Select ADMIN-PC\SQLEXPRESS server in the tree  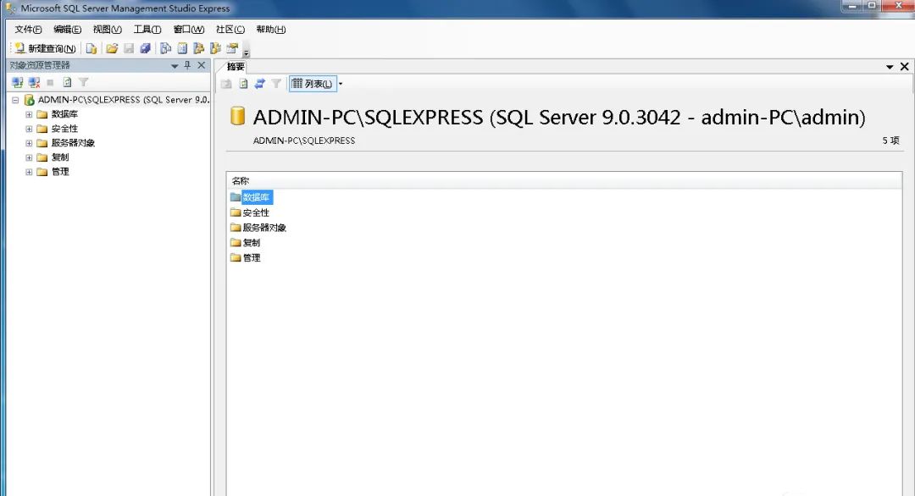(123, 100)
